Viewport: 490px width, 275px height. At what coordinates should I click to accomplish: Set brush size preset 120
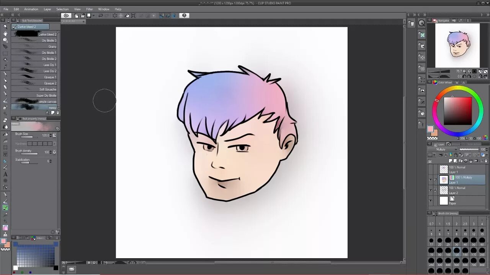[x=456, y=252]
